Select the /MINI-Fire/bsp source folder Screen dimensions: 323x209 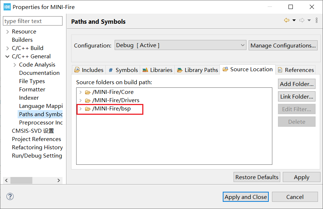[x=111, y=109]
